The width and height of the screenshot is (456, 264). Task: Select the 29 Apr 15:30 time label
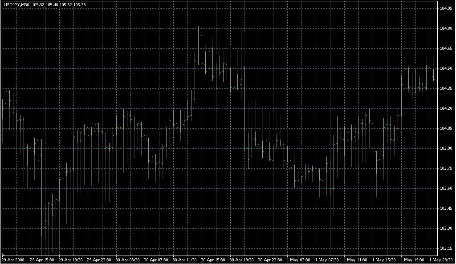click(42, 260)
